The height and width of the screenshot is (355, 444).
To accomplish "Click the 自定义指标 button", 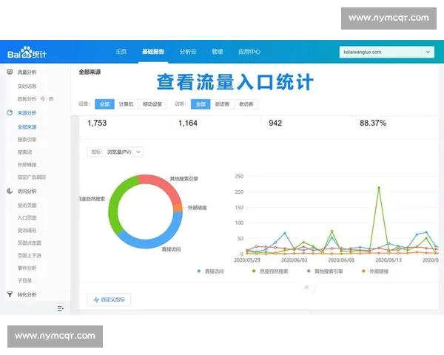I will (109, 300).
